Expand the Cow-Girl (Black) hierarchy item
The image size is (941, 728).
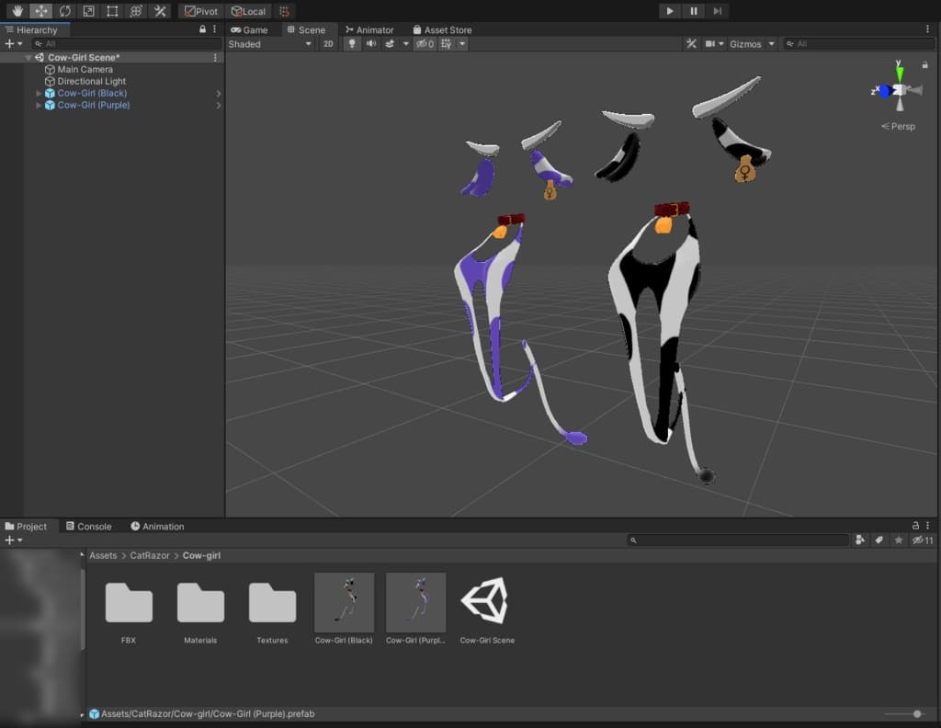pyautogui.click(x=39, y=94)
